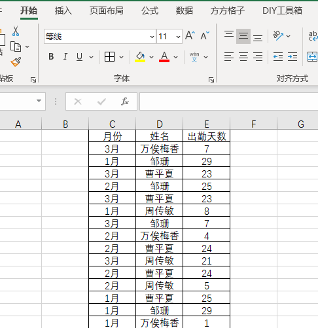Viewport: 318px width, 328px height.
Task: Expand fill color palette dropdown
Action: pyautogui.click(x=151, y=57)
